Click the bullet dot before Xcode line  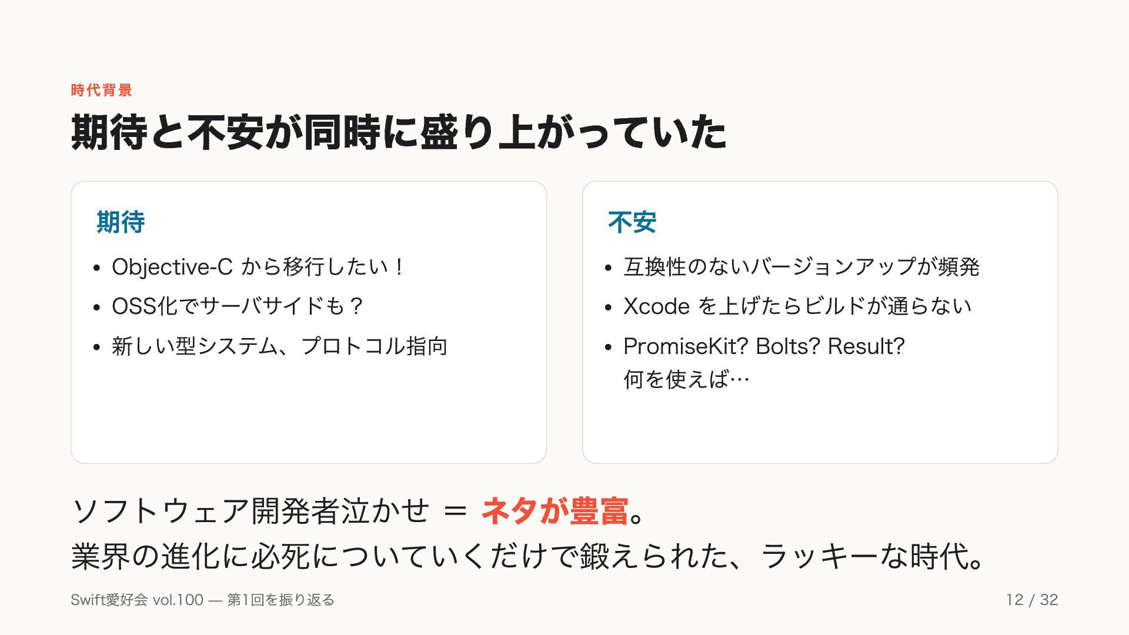pyautogui.click(x=609, y=308)
